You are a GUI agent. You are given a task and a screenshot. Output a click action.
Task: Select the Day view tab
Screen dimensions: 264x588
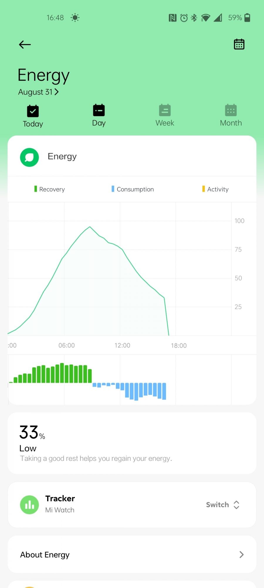click(99, 116)
